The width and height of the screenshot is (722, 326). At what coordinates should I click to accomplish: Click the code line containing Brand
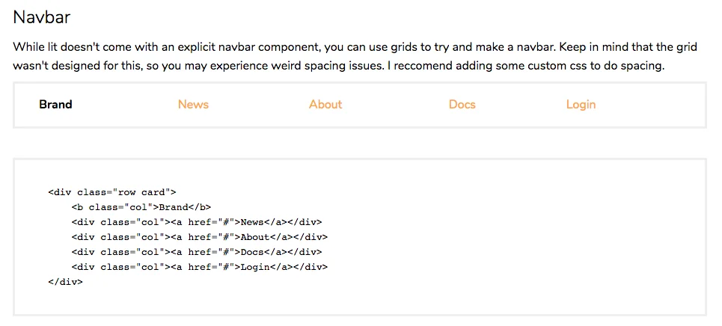(141, 207)
